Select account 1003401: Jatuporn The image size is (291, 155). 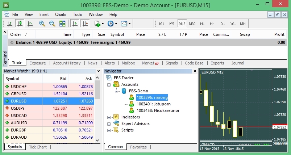[154, 104]
